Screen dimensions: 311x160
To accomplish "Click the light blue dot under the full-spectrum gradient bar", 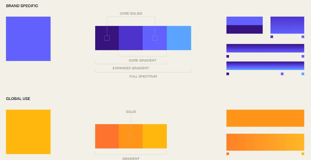I will coord(303,74).
